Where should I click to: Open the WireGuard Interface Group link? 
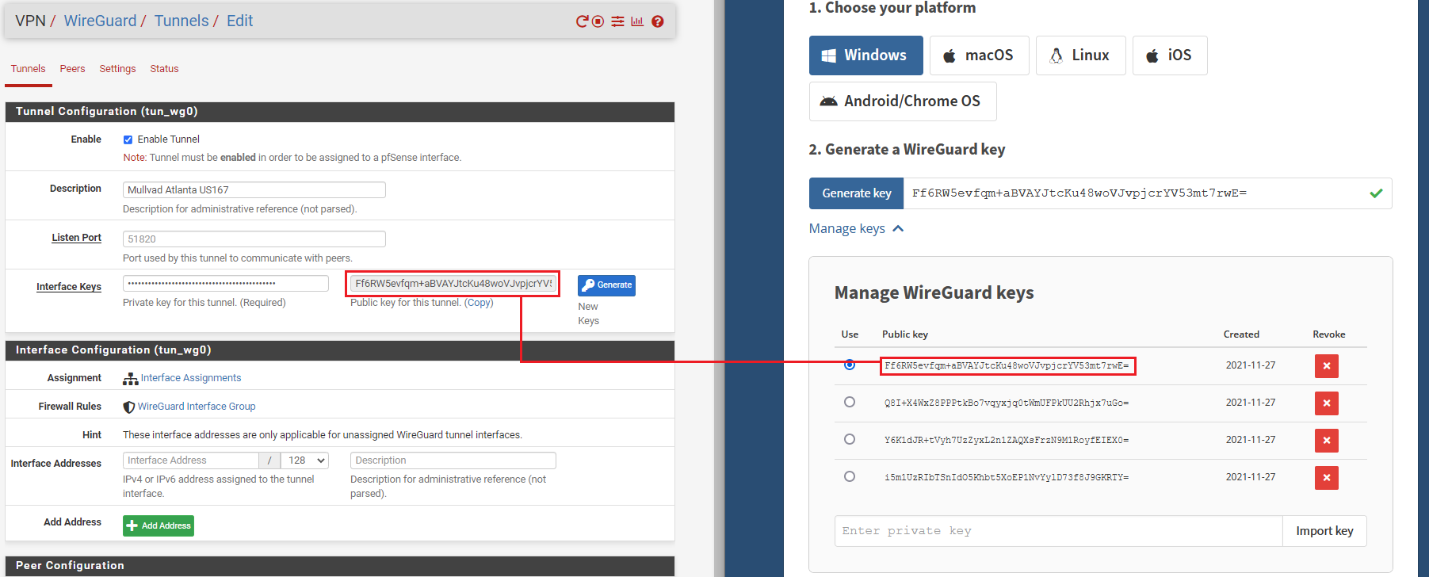click(196, 407)
